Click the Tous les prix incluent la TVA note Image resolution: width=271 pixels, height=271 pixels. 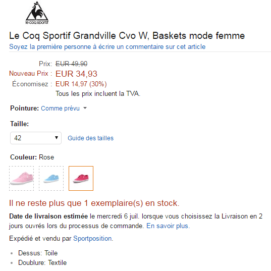click(x=98, y=94)
